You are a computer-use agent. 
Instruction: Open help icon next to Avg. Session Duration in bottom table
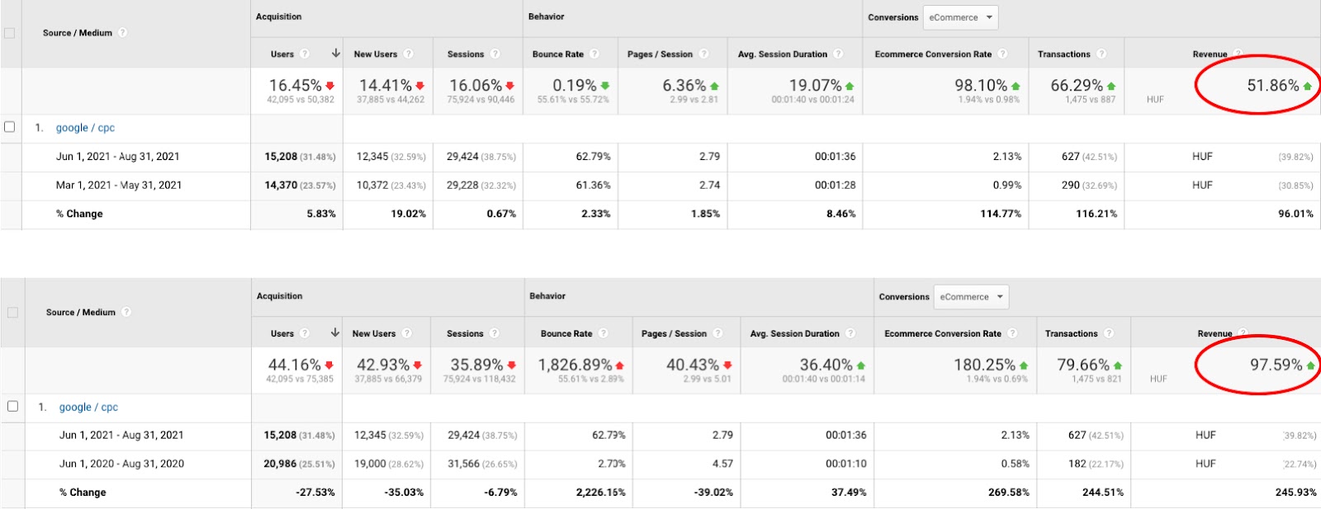850,334
